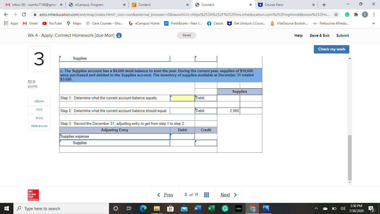This screenshot has height=214, width=380.
Task: Click the yellow Step 1 answer field
Action: coord(182,98)
